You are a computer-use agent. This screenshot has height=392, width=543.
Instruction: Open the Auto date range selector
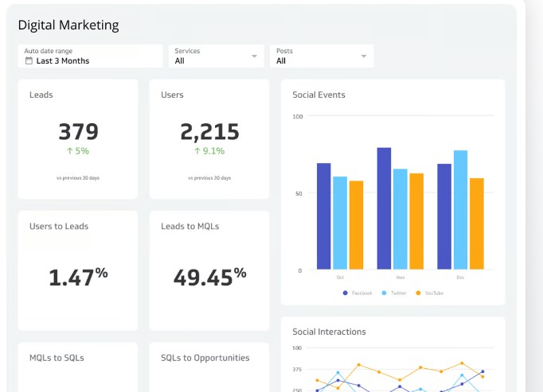pyautogui.click(x=90, y=56)
